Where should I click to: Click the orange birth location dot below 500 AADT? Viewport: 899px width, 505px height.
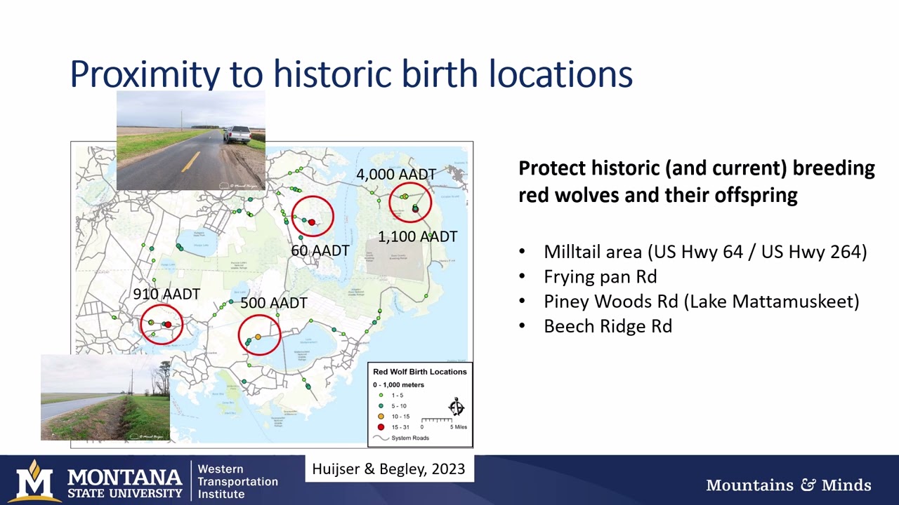tap(258, 337)
